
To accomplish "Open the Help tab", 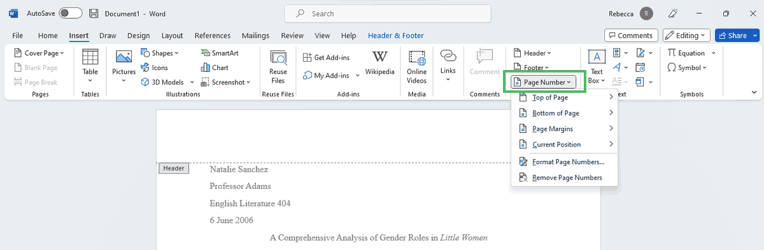I will point(348,36).
